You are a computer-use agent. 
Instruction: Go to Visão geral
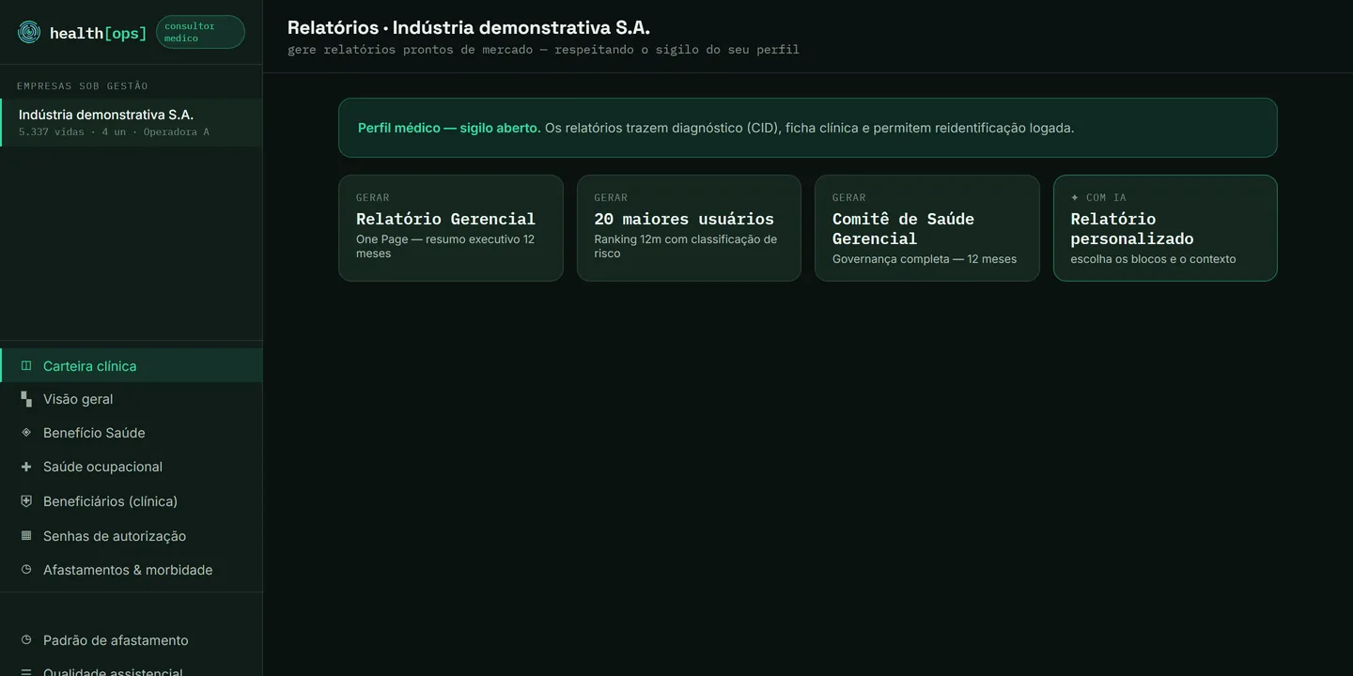pos(132,399)
